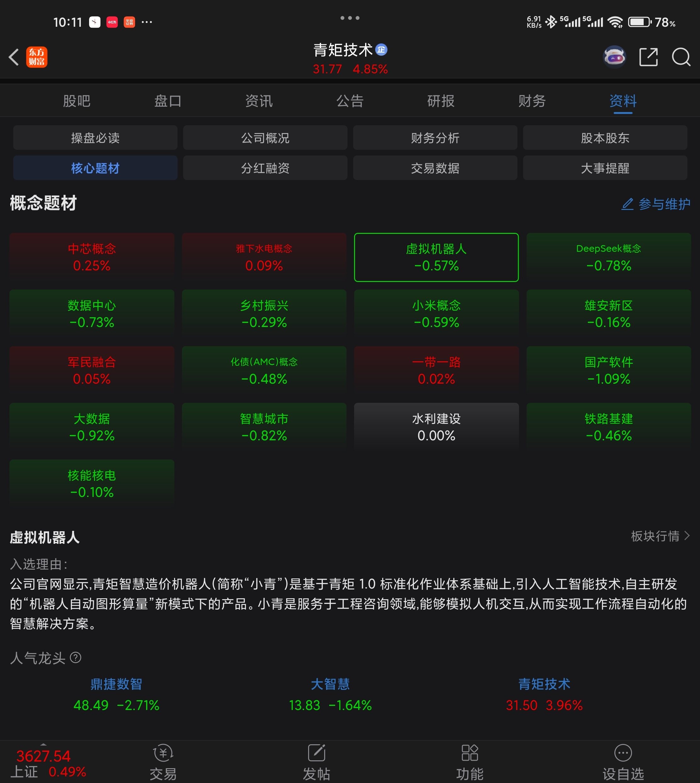700x783 pixels.
Task: Switch to the 盘口 tab
Action: tap(168, 101)
